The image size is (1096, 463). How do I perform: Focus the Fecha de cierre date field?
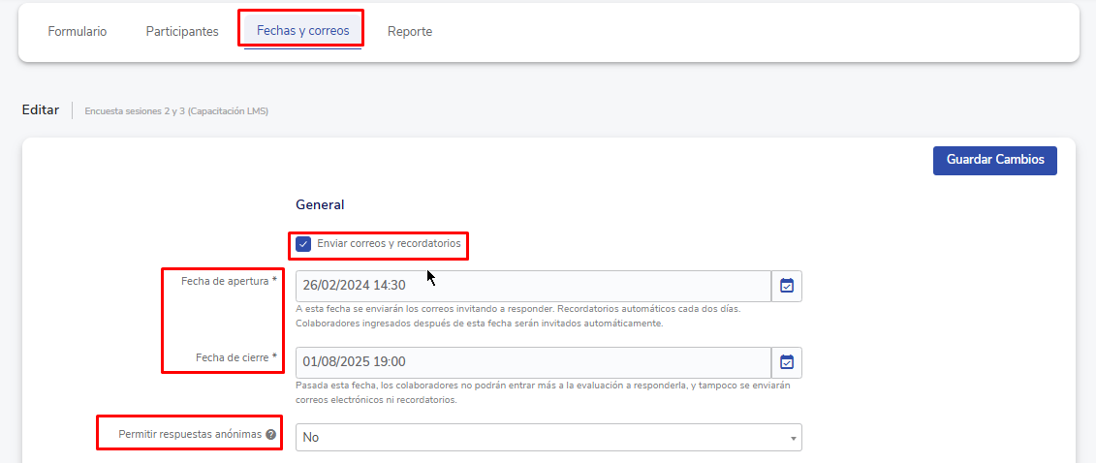point(532,362)
